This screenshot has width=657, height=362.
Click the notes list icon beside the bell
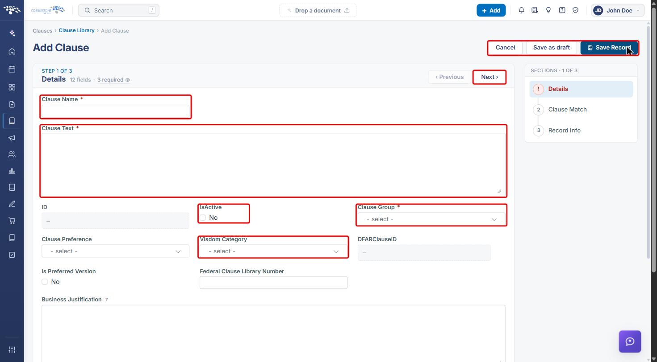click(x=535, y=10)
